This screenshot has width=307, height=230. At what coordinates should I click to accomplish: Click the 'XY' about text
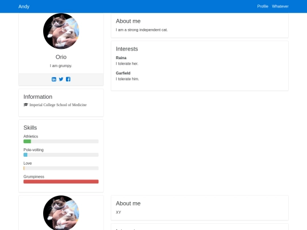click(118, 212)
